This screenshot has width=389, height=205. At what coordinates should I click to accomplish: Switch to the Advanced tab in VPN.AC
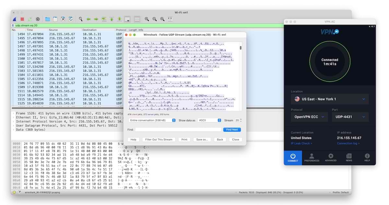coord(331,158)
